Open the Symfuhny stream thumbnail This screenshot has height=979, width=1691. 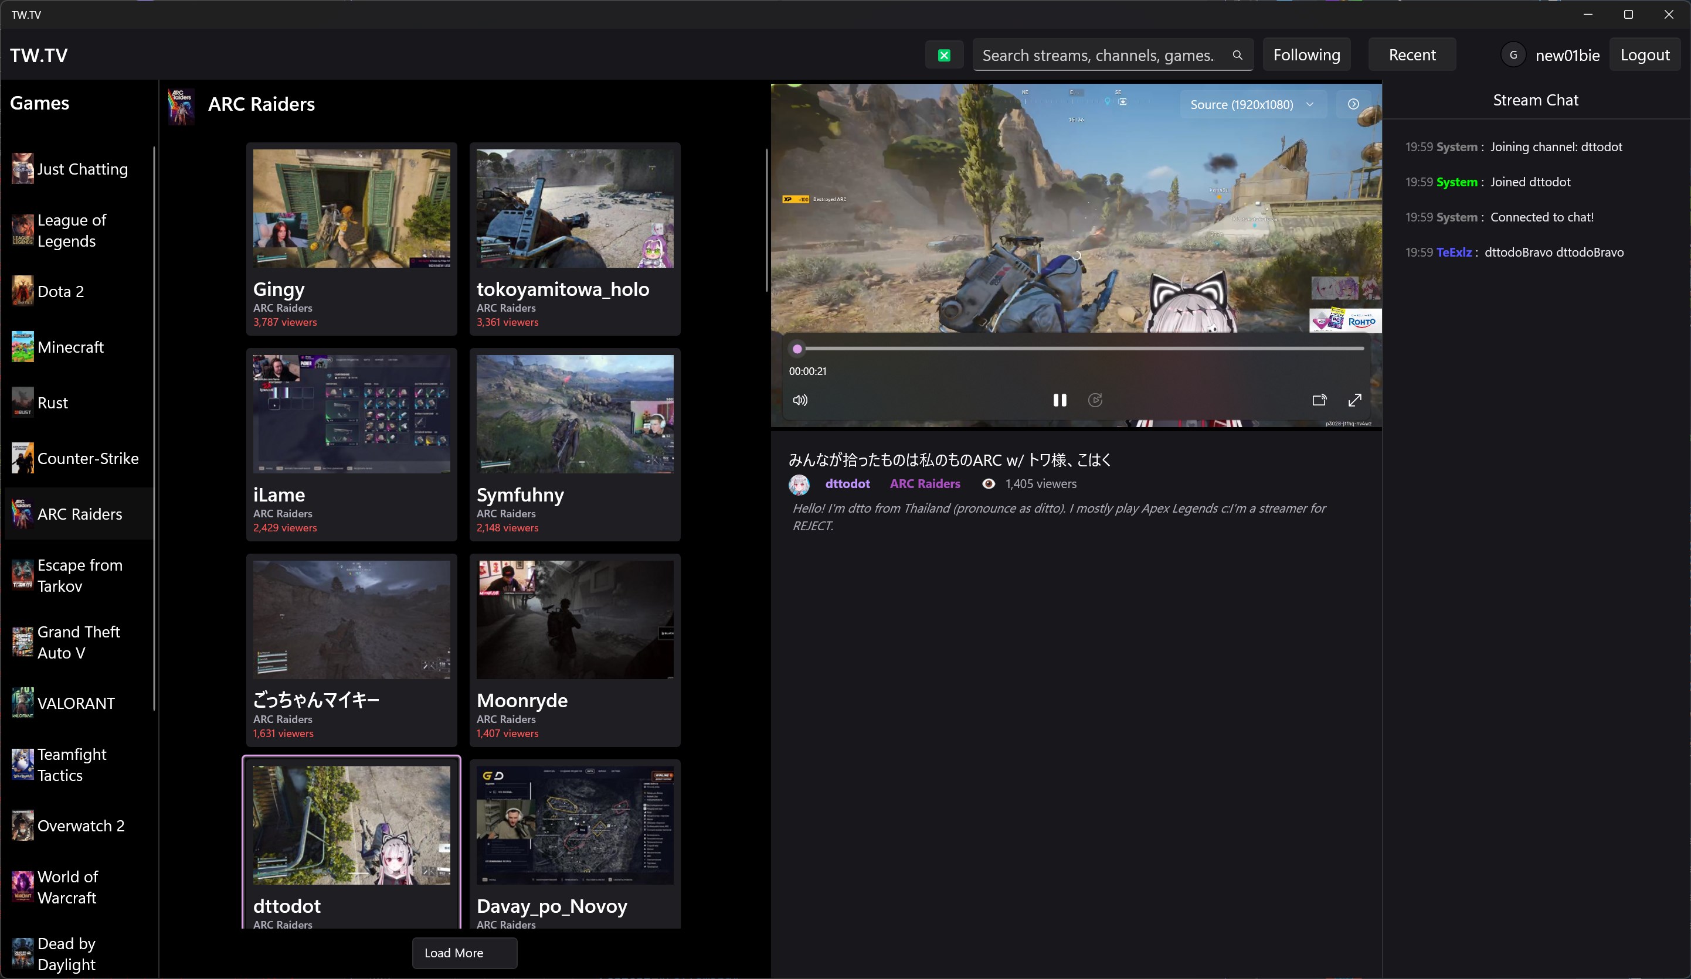click(x=575, y=414)
